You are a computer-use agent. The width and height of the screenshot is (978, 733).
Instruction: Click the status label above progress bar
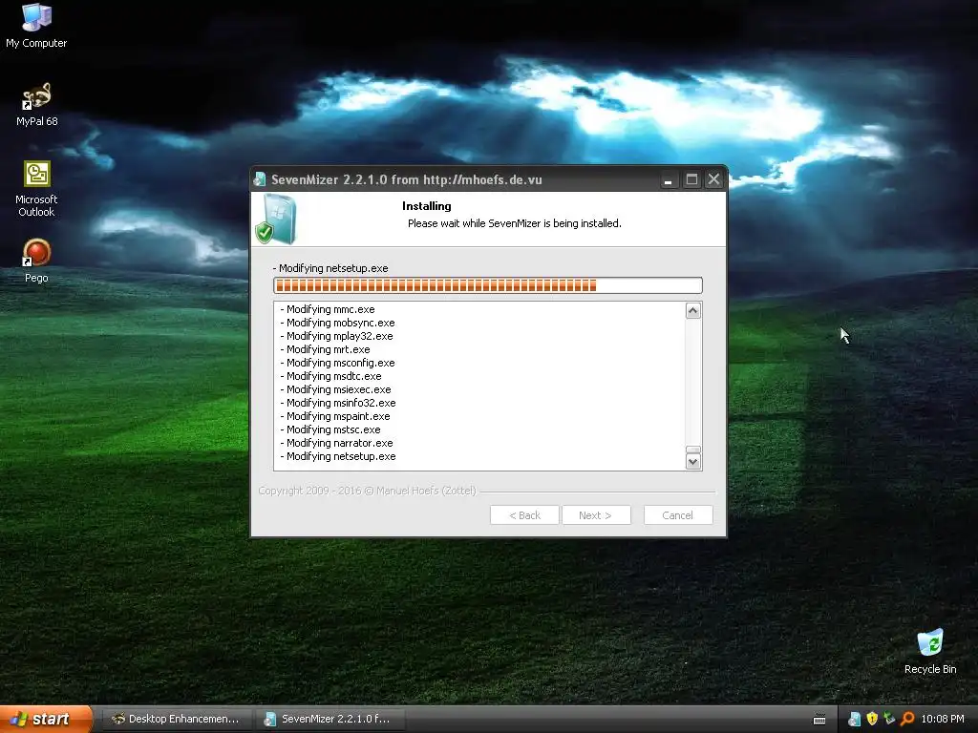tap(330, 268)
